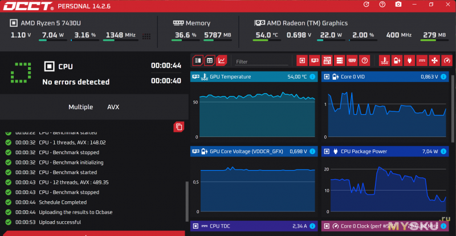Filter sensors by fan icon
Screen dimensions: 456x236
click(434, 60)
